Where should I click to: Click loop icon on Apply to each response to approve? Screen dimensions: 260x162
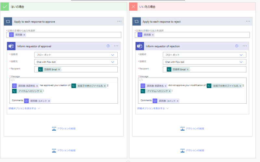[x=8, y=22]
